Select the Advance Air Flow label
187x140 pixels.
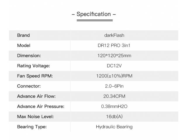pos(36,96)
